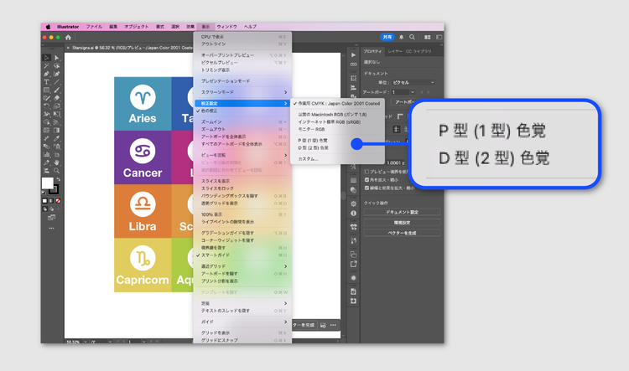Uncheck the 角を拡大・縮小 scale corners checkbox
Image resolution: width=629 pixels, height=371 pixels.
[367, 179]
